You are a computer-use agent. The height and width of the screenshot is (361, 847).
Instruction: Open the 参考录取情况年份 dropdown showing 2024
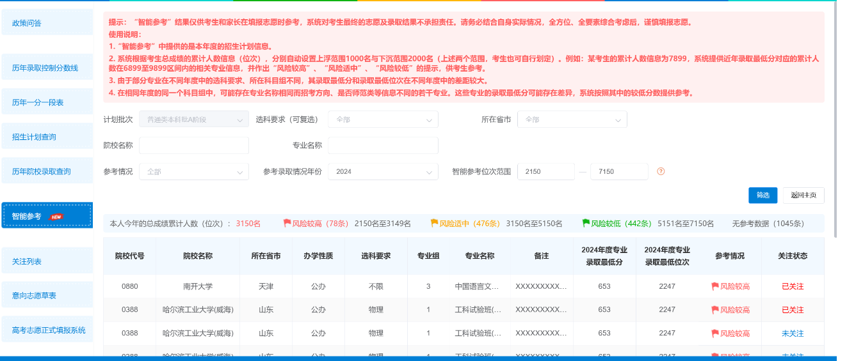tap(383, 171)
